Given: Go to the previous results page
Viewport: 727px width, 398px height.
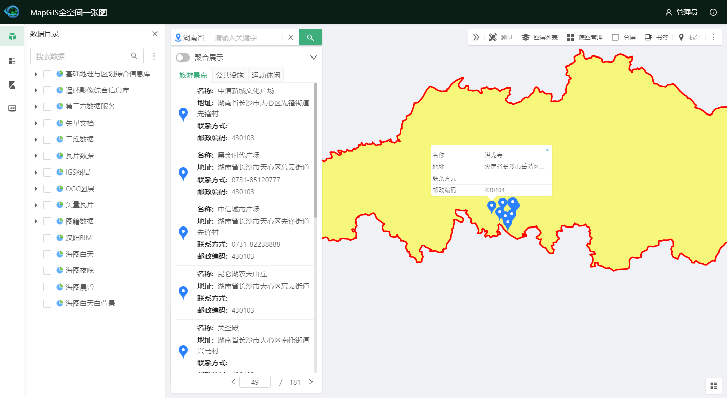Looking at the screenshot, I should point(233,382).
